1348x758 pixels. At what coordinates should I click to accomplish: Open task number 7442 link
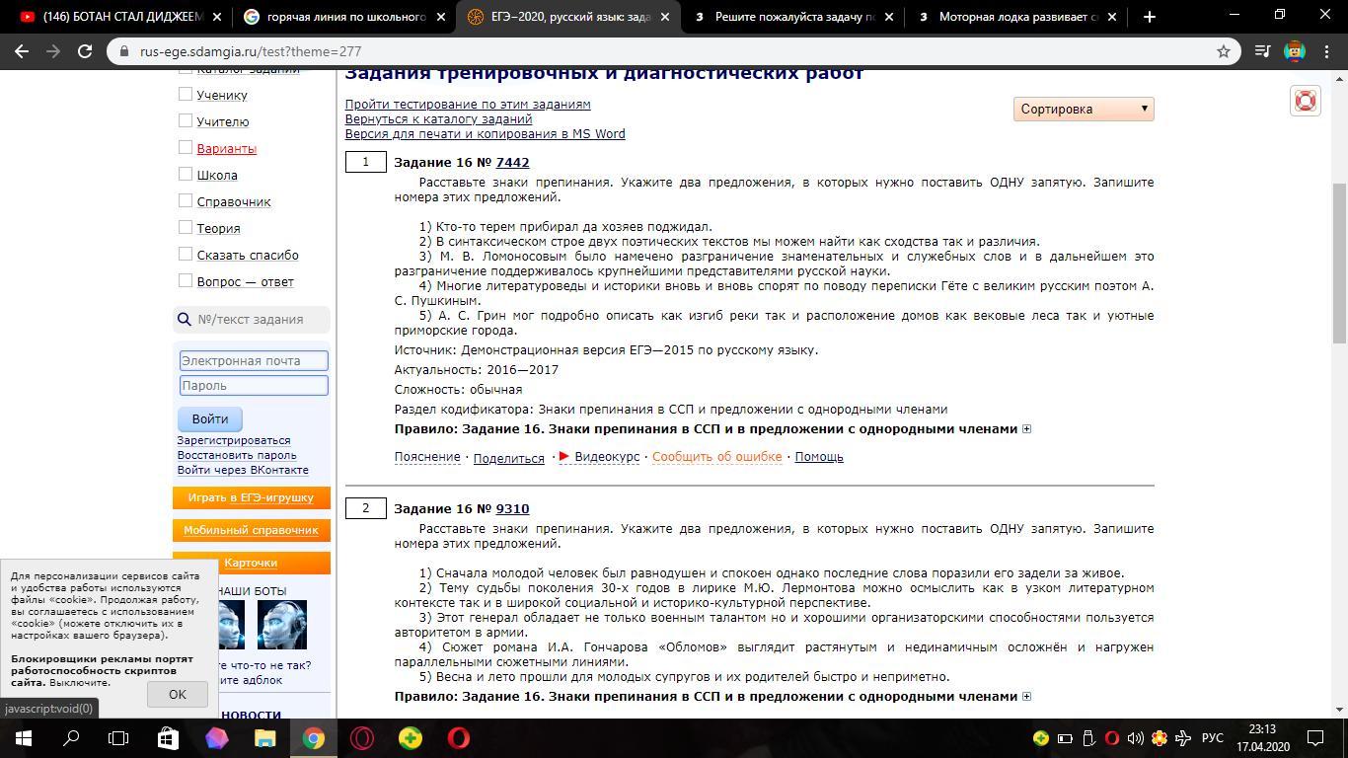512,162
